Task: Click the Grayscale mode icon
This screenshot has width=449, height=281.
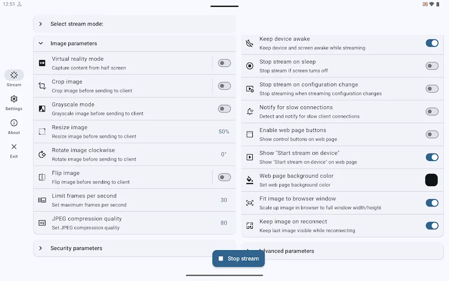Action: click(42, 109)
